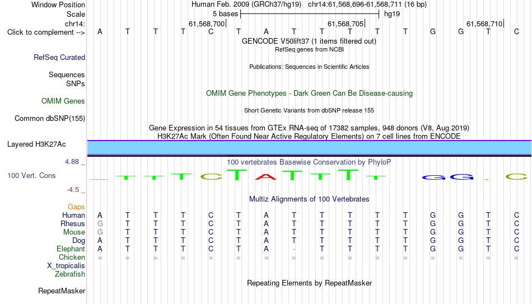Open the OMIM Genes track label
Screen dimensions: 532x304
(63, 101)
